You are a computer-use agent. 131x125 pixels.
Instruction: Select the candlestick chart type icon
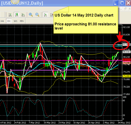(17, 15)
